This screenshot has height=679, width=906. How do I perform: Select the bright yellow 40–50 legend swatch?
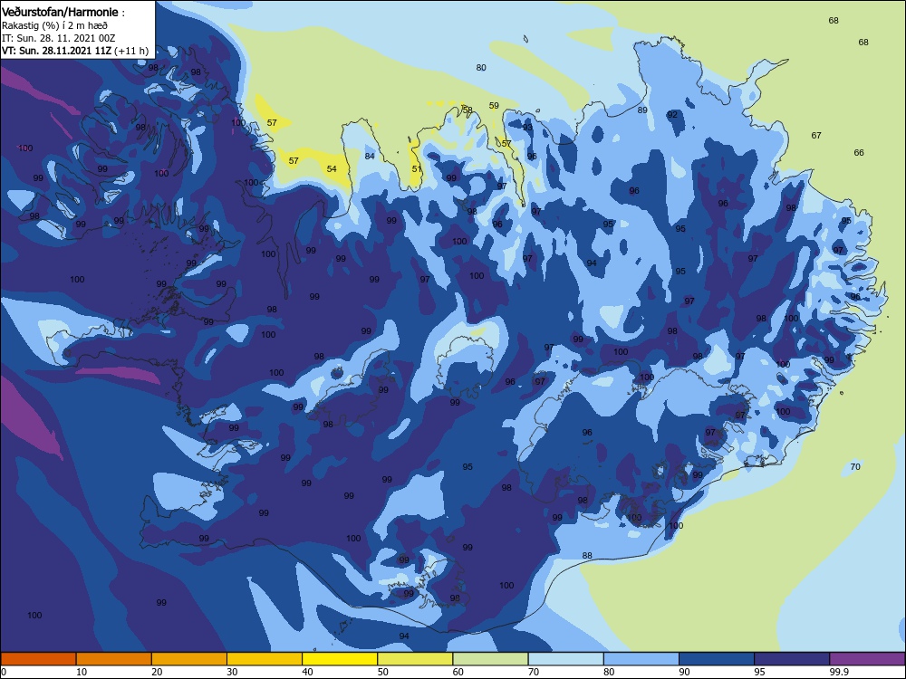pyautogui.click(x=340, y=659)
